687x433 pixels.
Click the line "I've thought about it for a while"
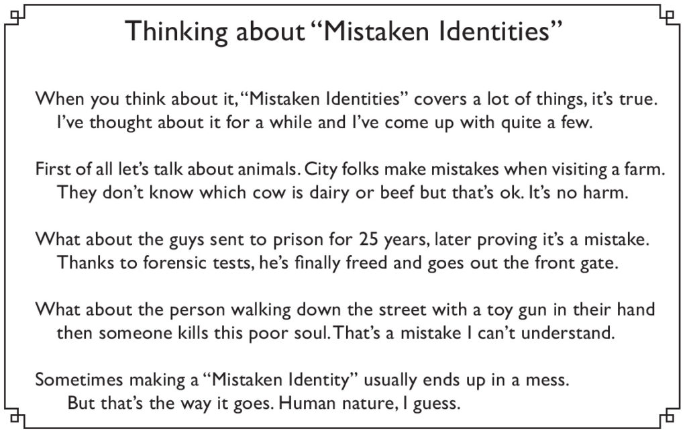(325, 123)
